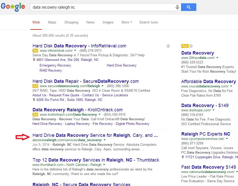Open Raleigh, NC - Secure Data Recovery Services result
This screenshot has height=186, width=238.
[x=81, y=184]
